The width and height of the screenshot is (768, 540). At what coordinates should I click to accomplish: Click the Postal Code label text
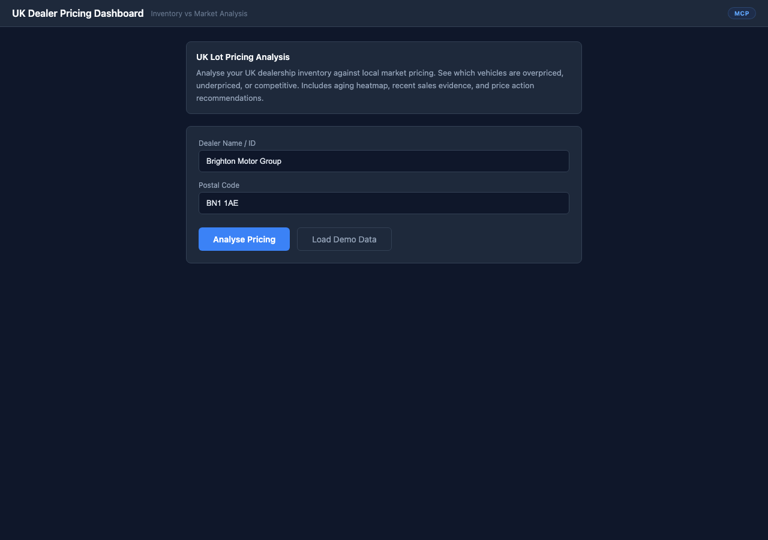[x=219, y=185]
